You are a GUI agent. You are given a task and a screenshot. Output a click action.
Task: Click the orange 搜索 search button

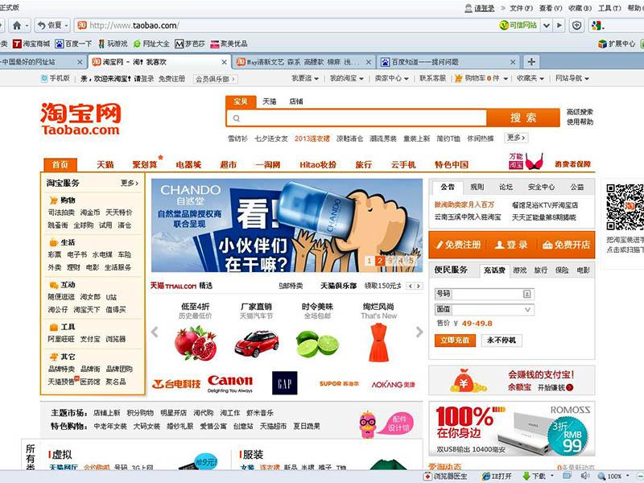(524, 118)
